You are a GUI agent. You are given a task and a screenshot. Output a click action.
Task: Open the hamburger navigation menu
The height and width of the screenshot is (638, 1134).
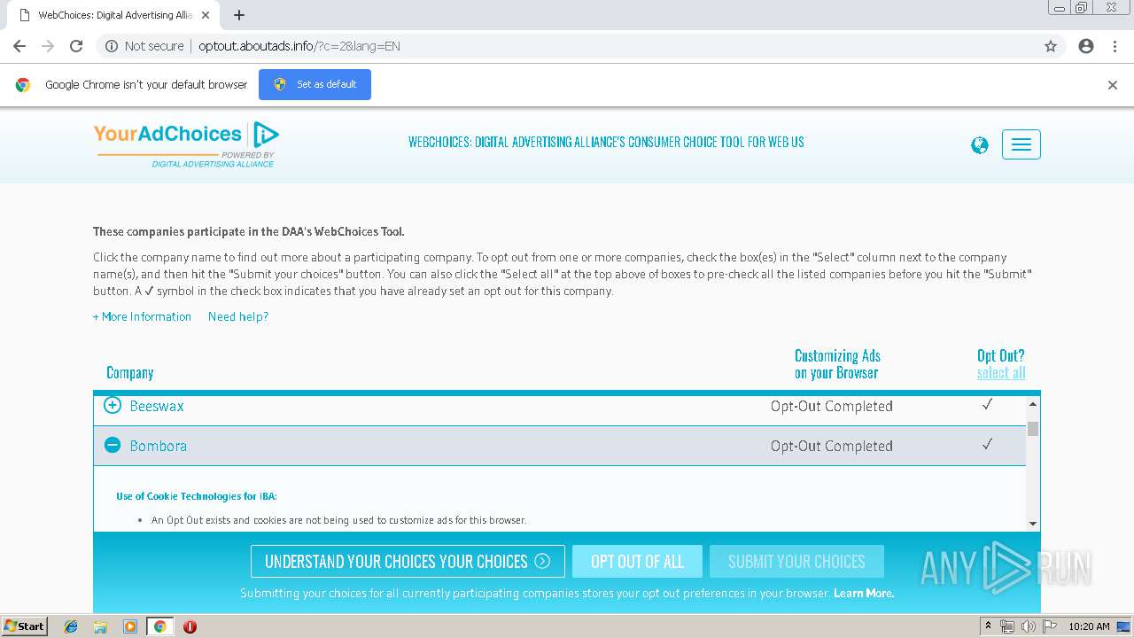pyautogui.click(x=1021, y=144)
